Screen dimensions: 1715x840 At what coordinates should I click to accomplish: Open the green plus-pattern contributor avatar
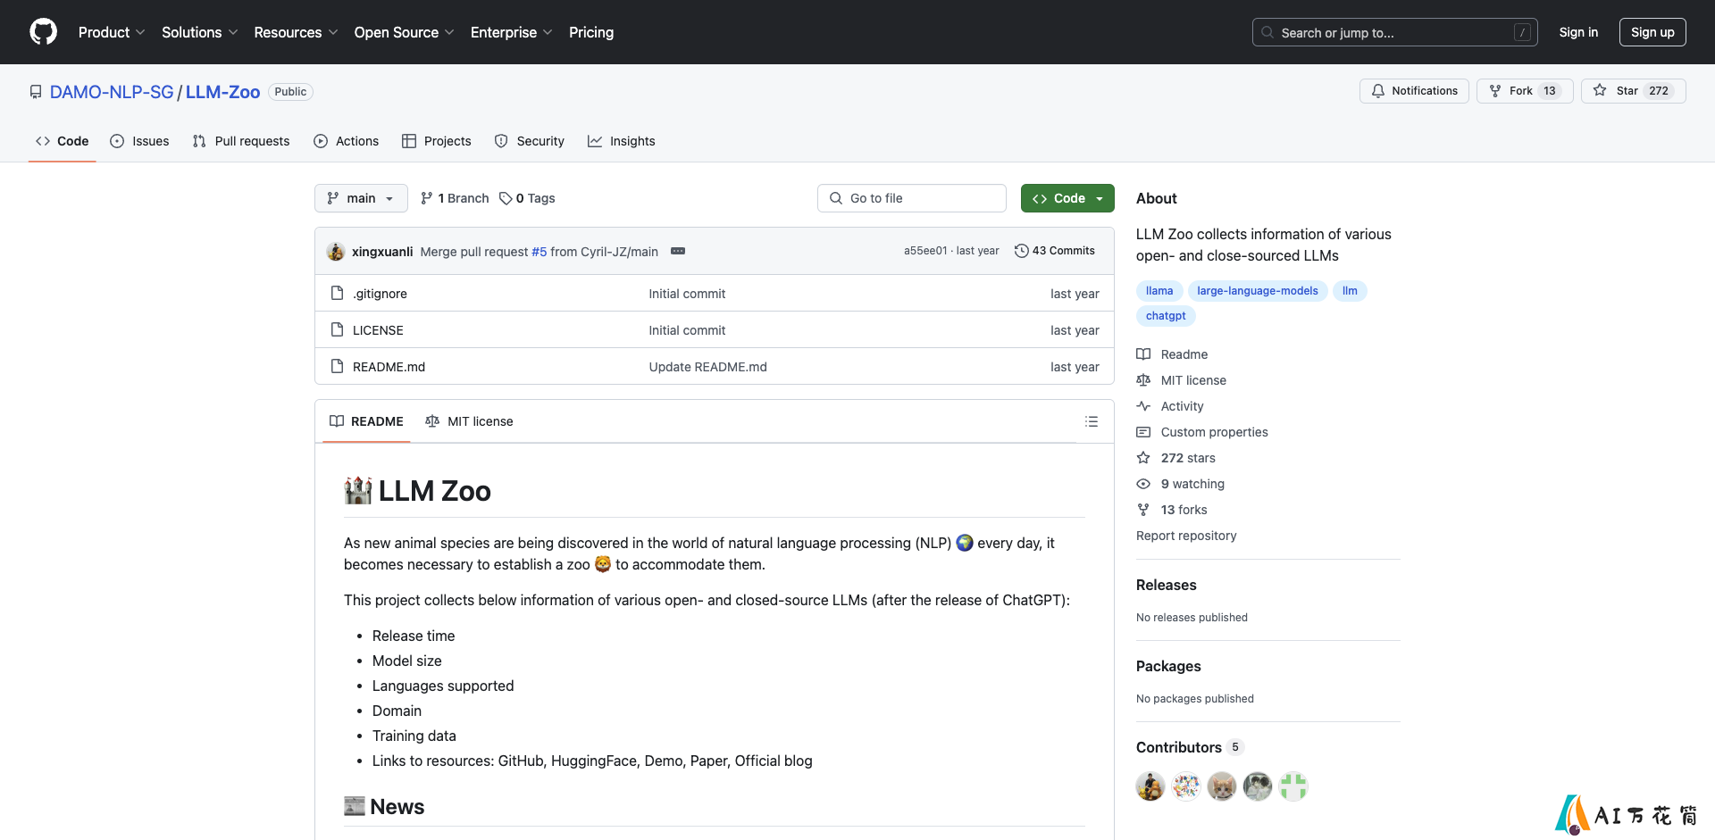1293,786
